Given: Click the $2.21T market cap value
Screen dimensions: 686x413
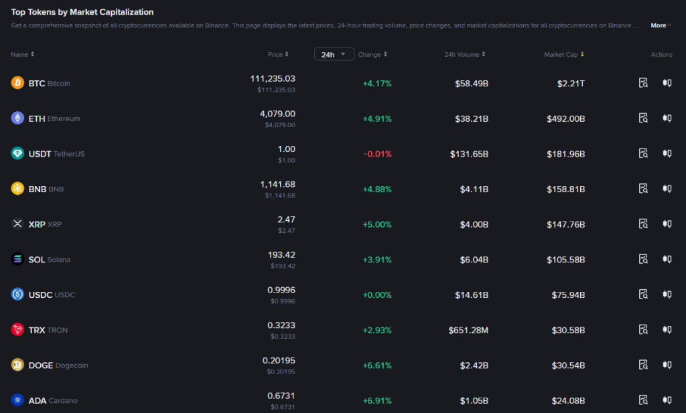Looking at the screenshot, I should (x=571, y=84).
